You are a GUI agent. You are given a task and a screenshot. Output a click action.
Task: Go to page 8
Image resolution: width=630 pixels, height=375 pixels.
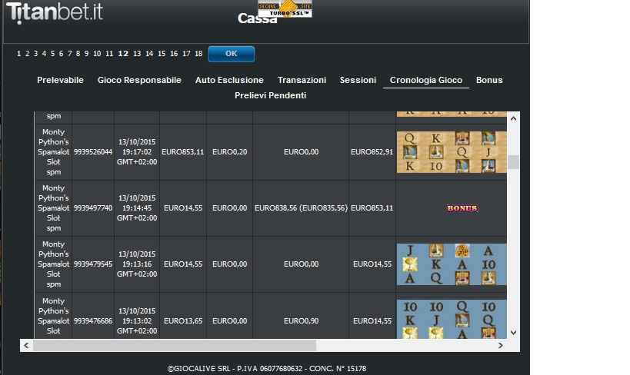pyautogui.click(x=78, y=53)
